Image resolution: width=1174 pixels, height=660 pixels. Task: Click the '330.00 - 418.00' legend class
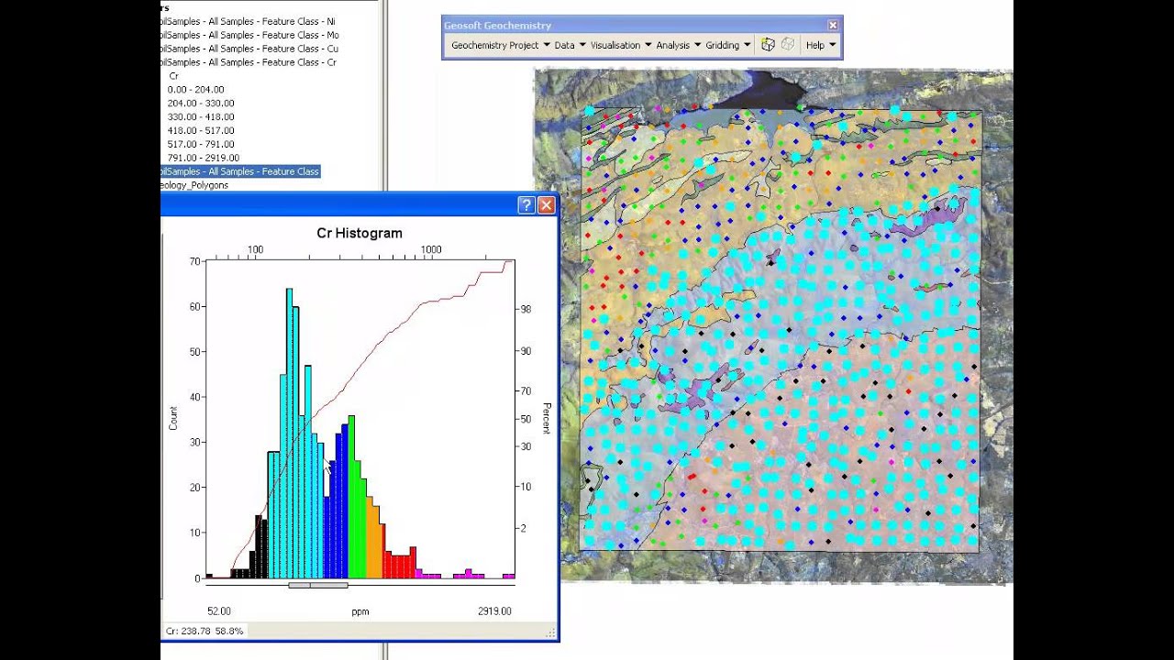[x=201, y=117]
